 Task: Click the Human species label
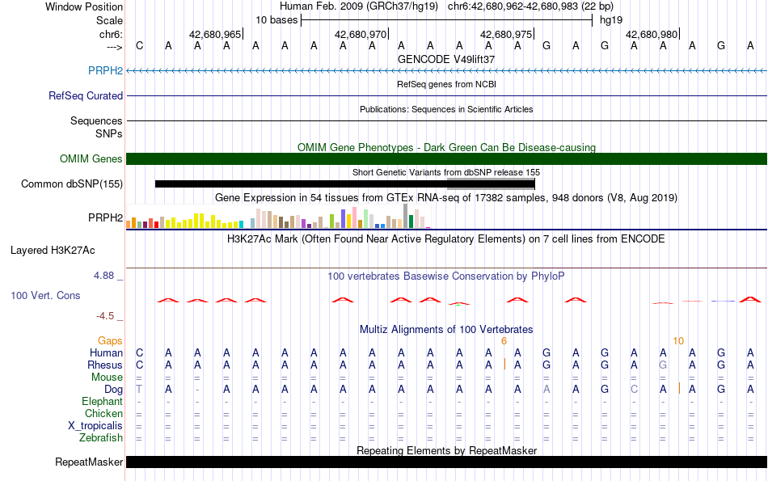106,352
